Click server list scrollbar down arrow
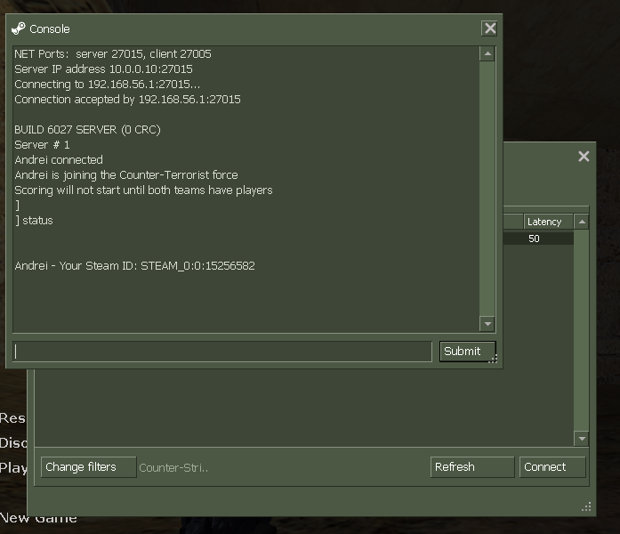The width and height of the screenshot is (620, 534). 582,438
